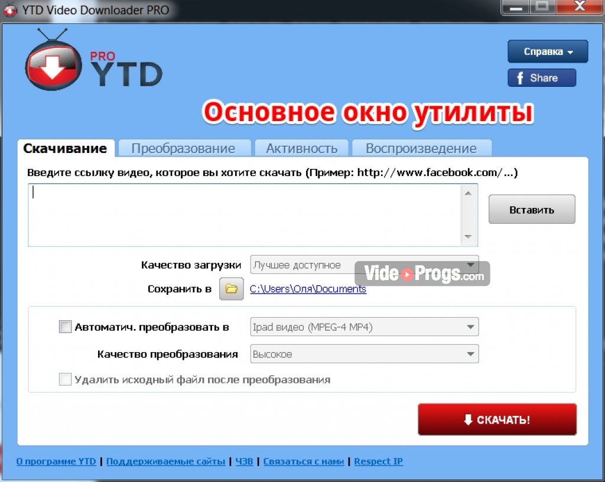Click the Качество загрузки label text
Image resolution: width=605 pixels, height=482 pixels.
pos(191,265)
